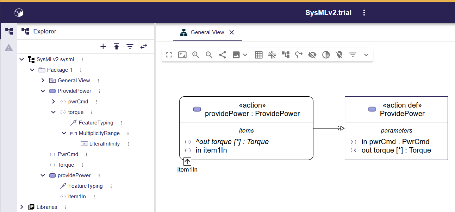This screenshot has width=455, height=212.
Task: Expand the pwrCmd tree node
Action: [54, 102]
